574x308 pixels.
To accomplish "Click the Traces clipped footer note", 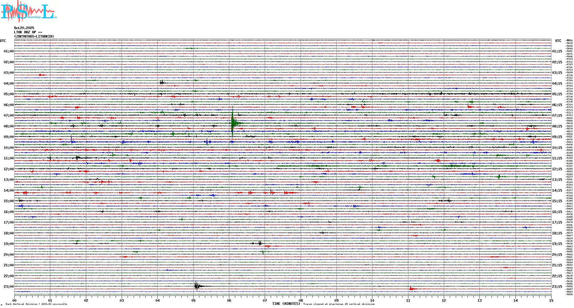I will click(339, 304).
